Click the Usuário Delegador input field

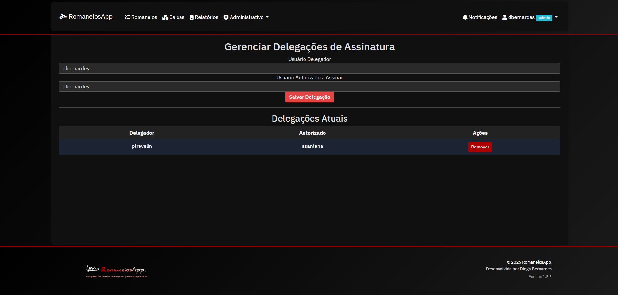tap(309, 68)
